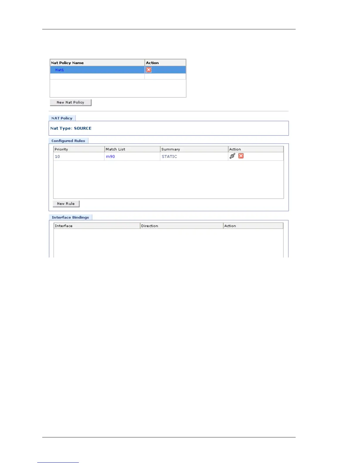Sort by Nat Policy Name column header
Image resolution: width=359 pixels, height=465 pixels.
point(97,63)
